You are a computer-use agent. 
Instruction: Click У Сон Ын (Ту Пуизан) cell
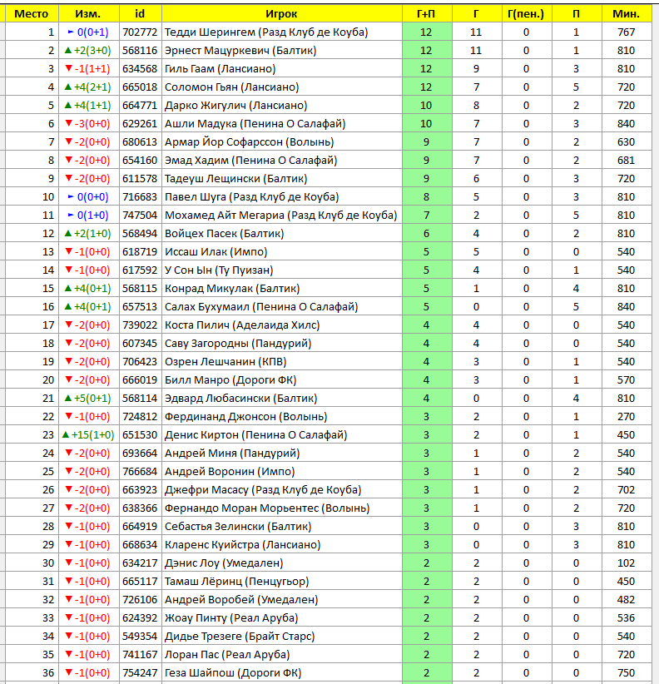click(x=282, y=270)
